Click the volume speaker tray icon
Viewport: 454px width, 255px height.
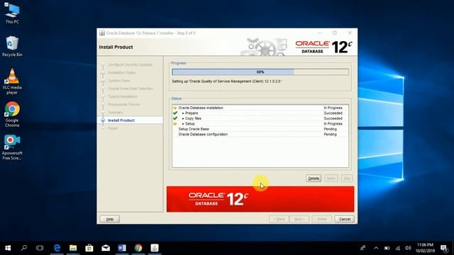(409, 248)
